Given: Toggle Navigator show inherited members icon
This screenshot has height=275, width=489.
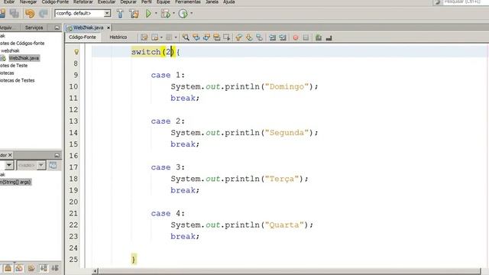Looking at the screenshot, I should 8,268.
